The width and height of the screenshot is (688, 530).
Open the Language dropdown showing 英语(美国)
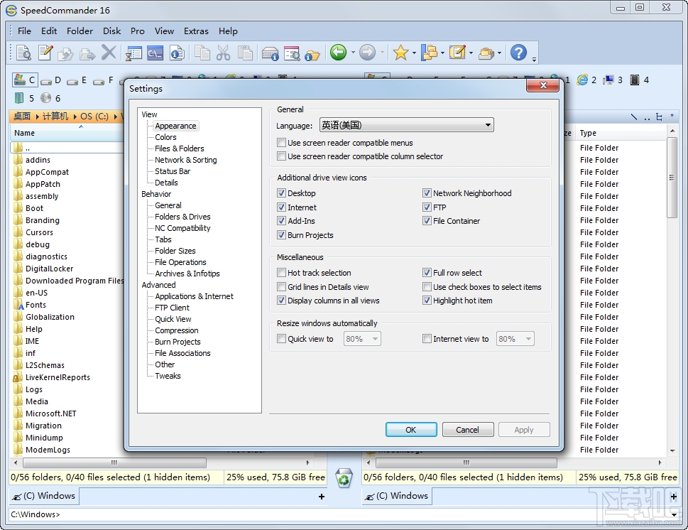click(x=488, y=124)
